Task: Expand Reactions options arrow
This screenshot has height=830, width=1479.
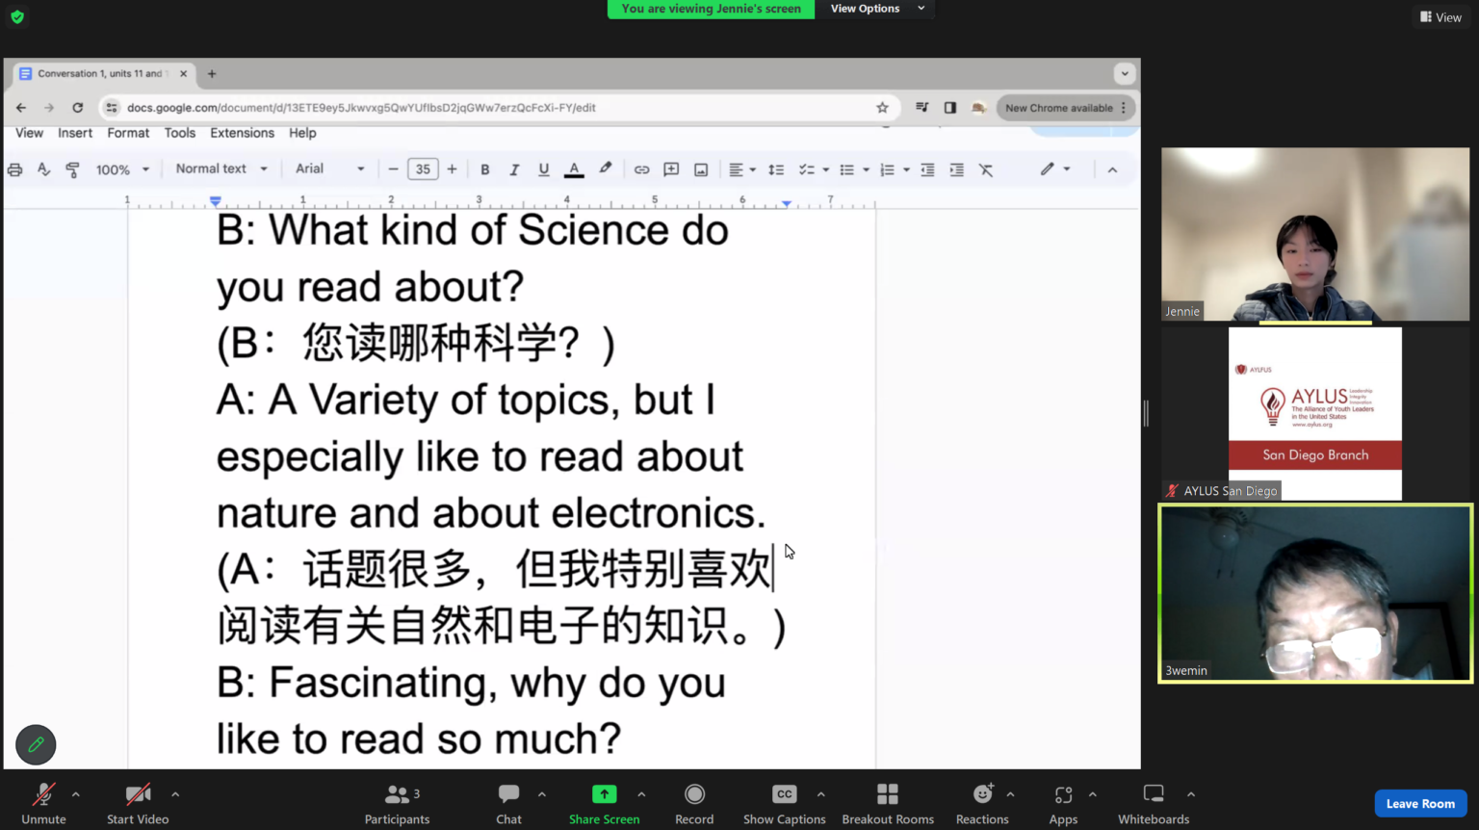Action: point(1010,794)
